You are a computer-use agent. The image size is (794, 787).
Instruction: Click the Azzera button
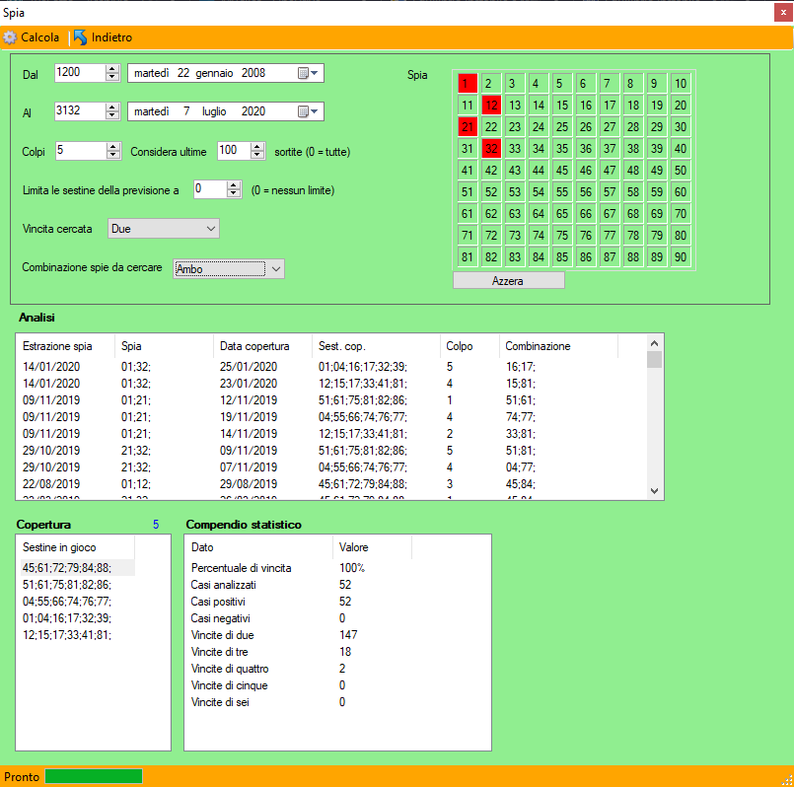point(508,281)
